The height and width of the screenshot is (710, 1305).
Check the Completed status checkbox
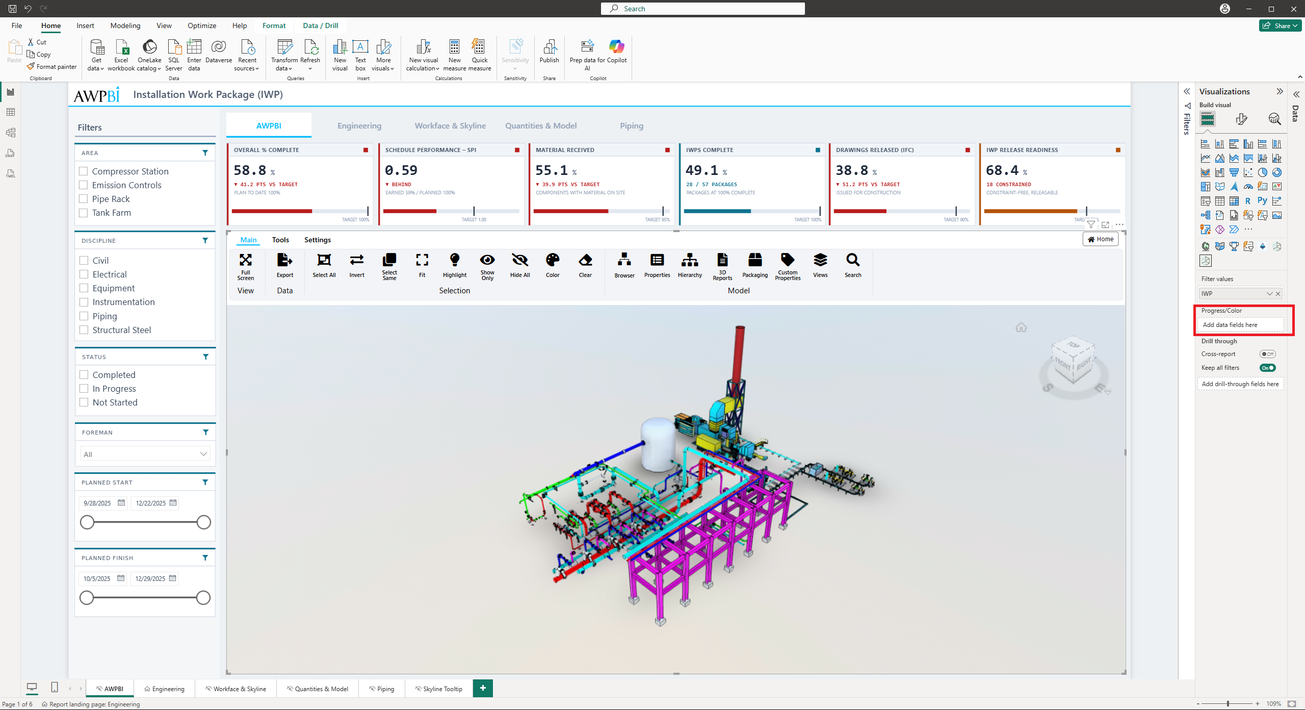point(84,375)
